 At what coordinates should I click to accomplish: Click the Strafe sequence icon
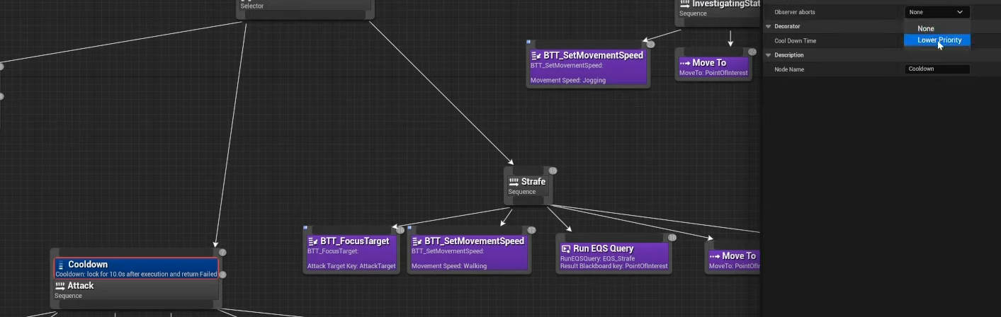point(514,182)
